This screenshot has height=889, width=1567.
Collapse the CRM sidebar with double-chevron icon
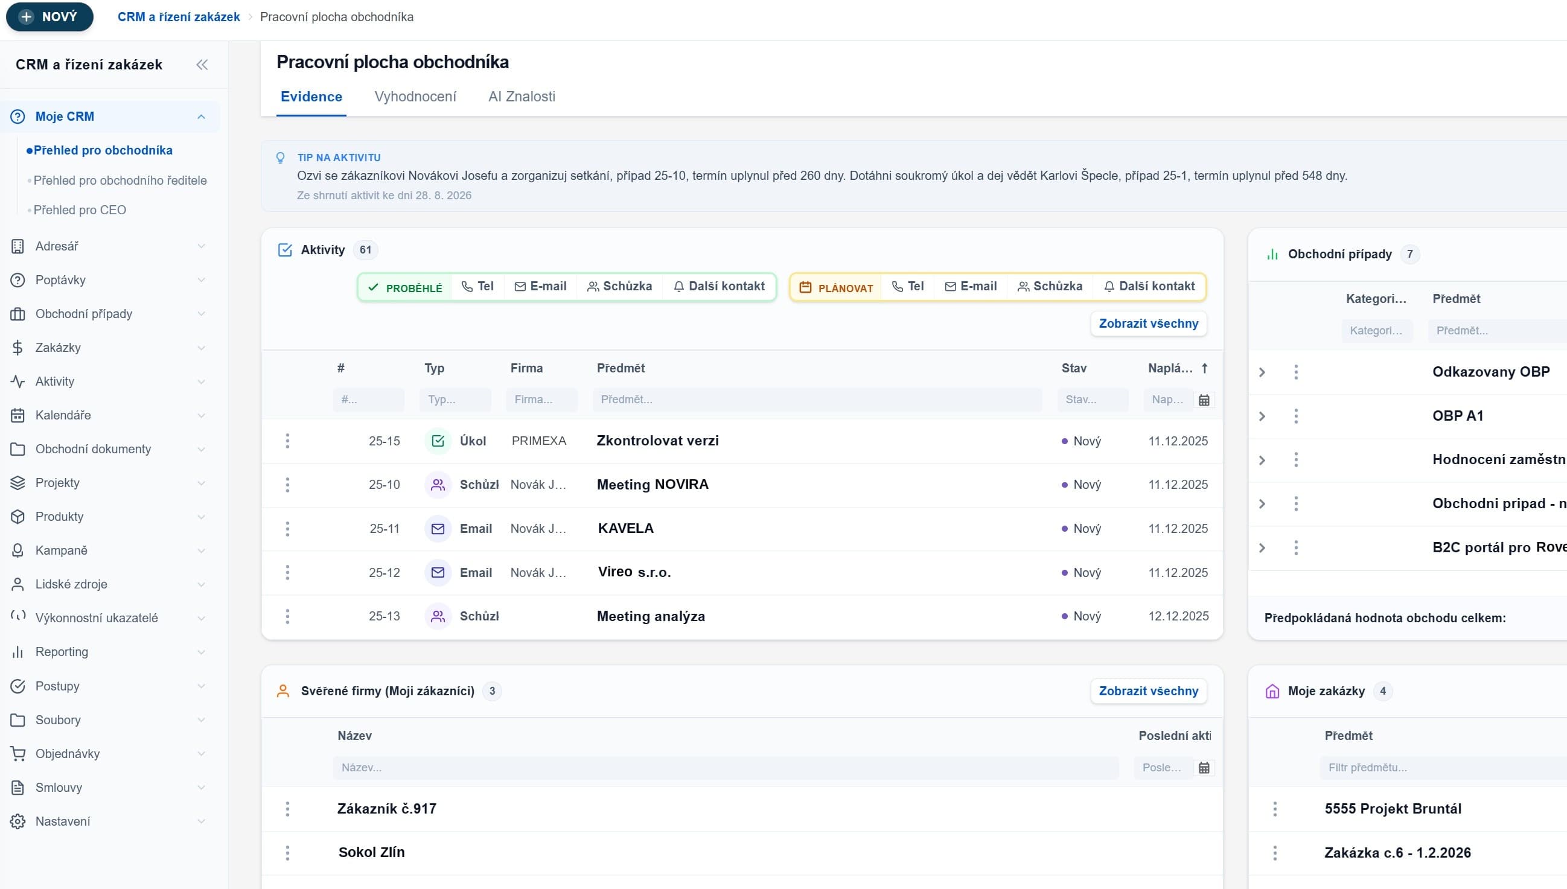202,65
